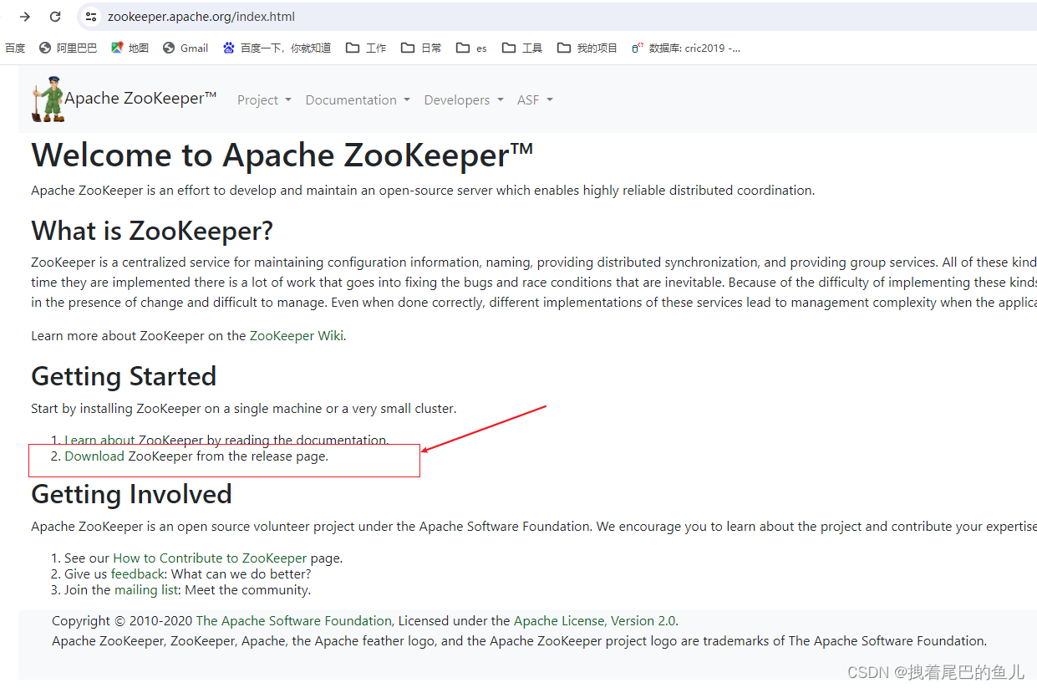Open the 数据库: cric2019 bookmark
The image size is (1037, 688).
[686, 48]
